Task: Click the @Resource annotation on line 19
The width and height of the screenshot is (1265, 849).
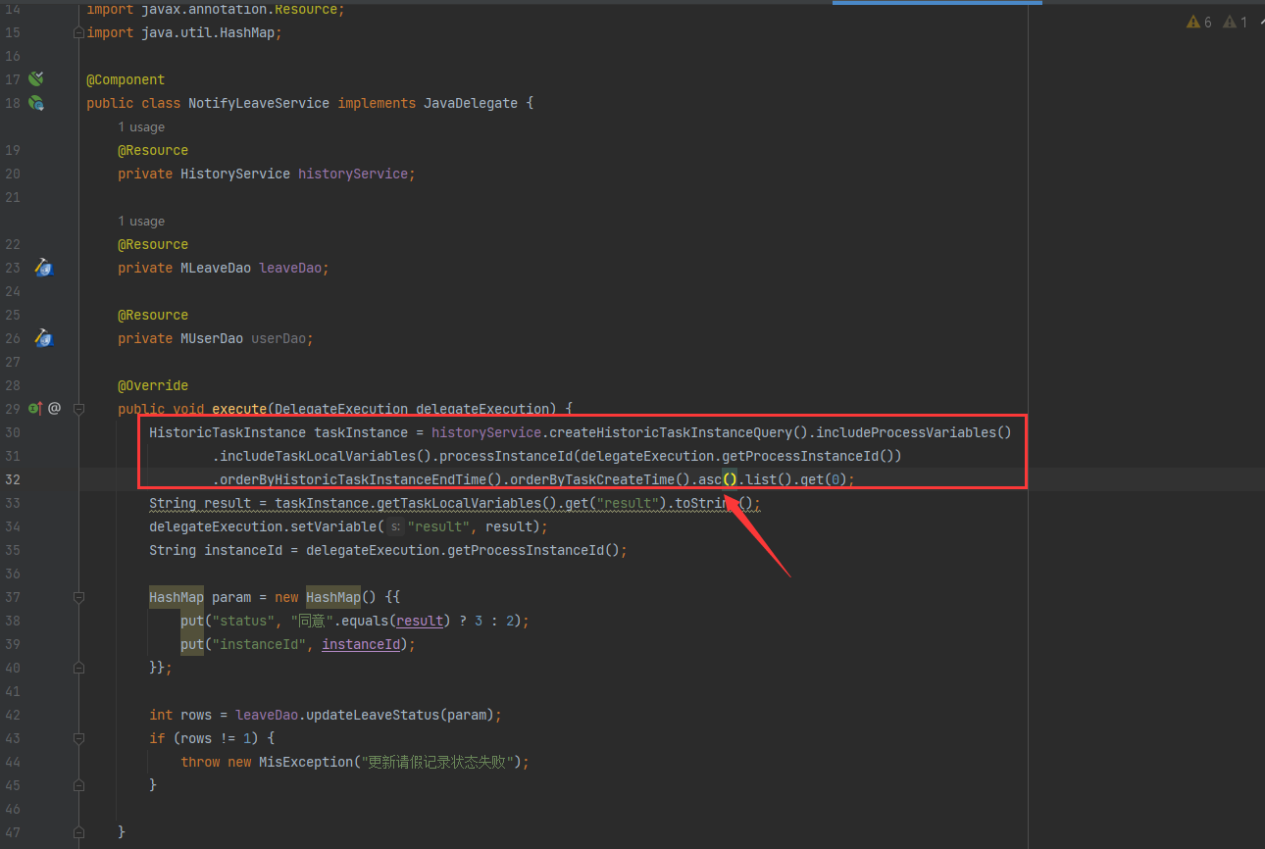Action: click(x=153, y=150)
